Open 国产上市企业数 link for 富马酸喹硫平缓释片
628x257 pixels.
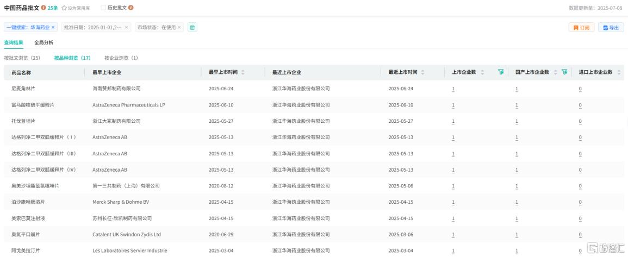coord(517,105)
